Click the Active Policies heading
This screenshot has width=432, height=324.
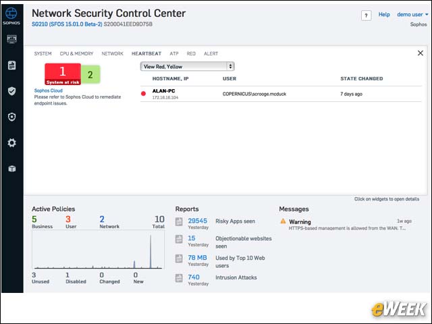pos(53,209)
